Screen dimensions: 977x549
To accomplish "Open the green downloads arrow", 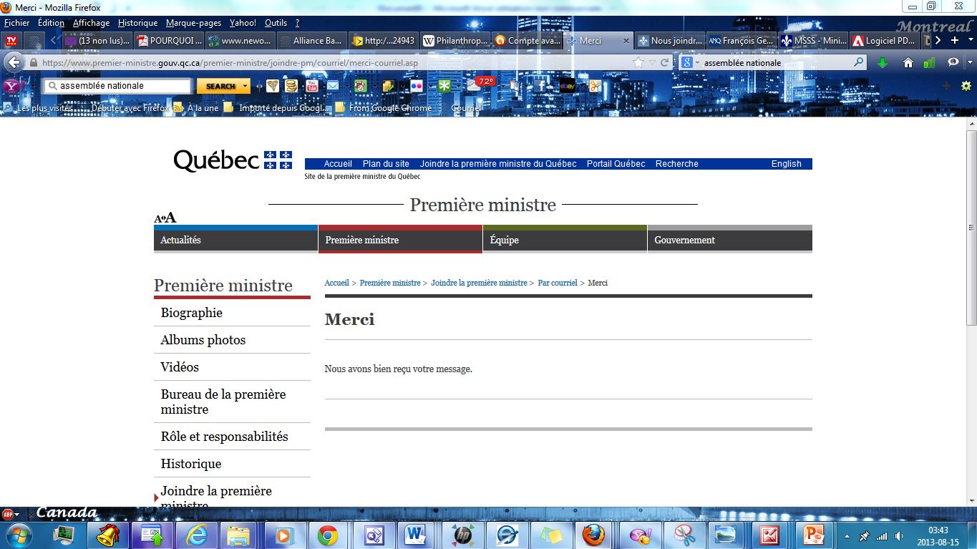I will coord(883,63).
